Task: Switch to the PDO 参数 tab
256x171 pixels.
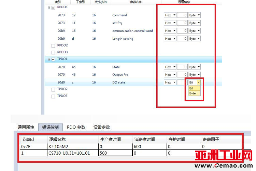Action: click(76, 127)
